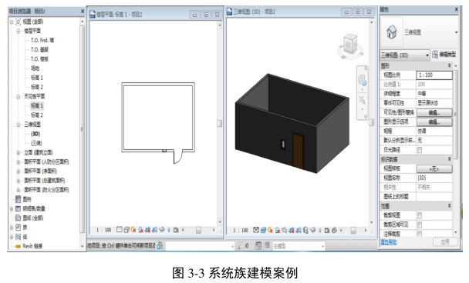Image resolution: width=469 pixels, height=283 pixels.
Task: Click 编辑 button for 图形显示选项
Action: coord(434,122)
